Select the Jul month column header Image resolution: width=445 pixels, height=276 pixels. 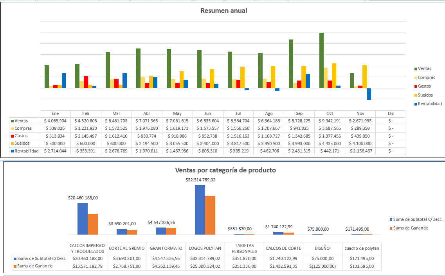point(238,113)
